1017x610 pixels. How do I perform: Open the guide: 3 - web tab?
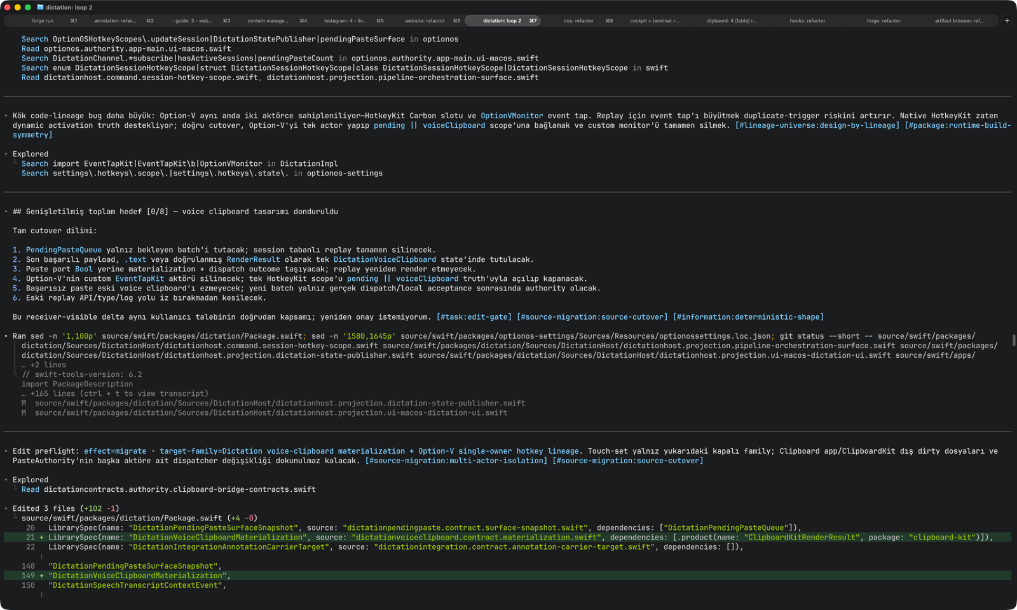point(194,21)
